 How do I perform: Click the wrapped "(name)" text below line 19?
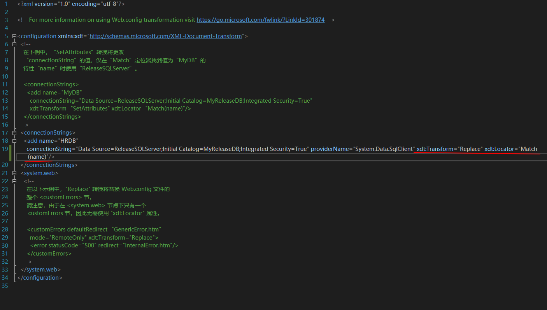tap(37, 157)
